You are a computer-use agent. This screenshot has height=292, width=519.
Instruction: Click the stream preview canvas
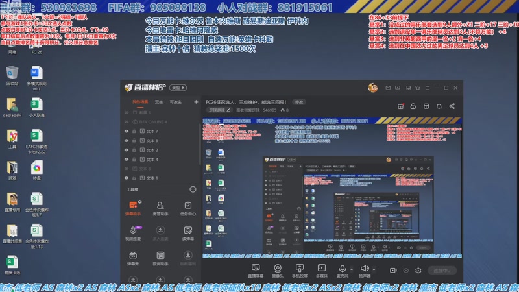[x=332, y=188]
